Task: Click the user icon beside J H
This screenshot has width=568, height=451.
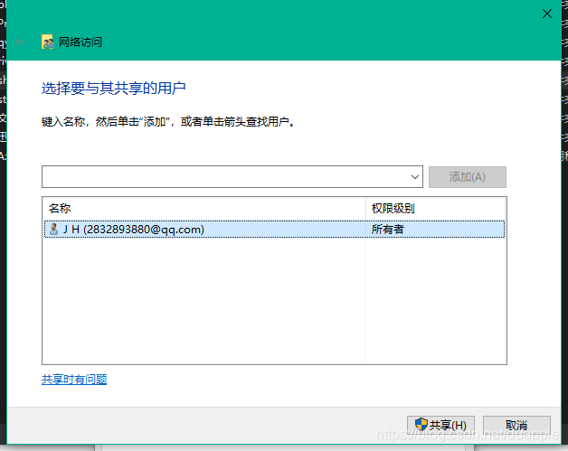Action: (53, 230)
